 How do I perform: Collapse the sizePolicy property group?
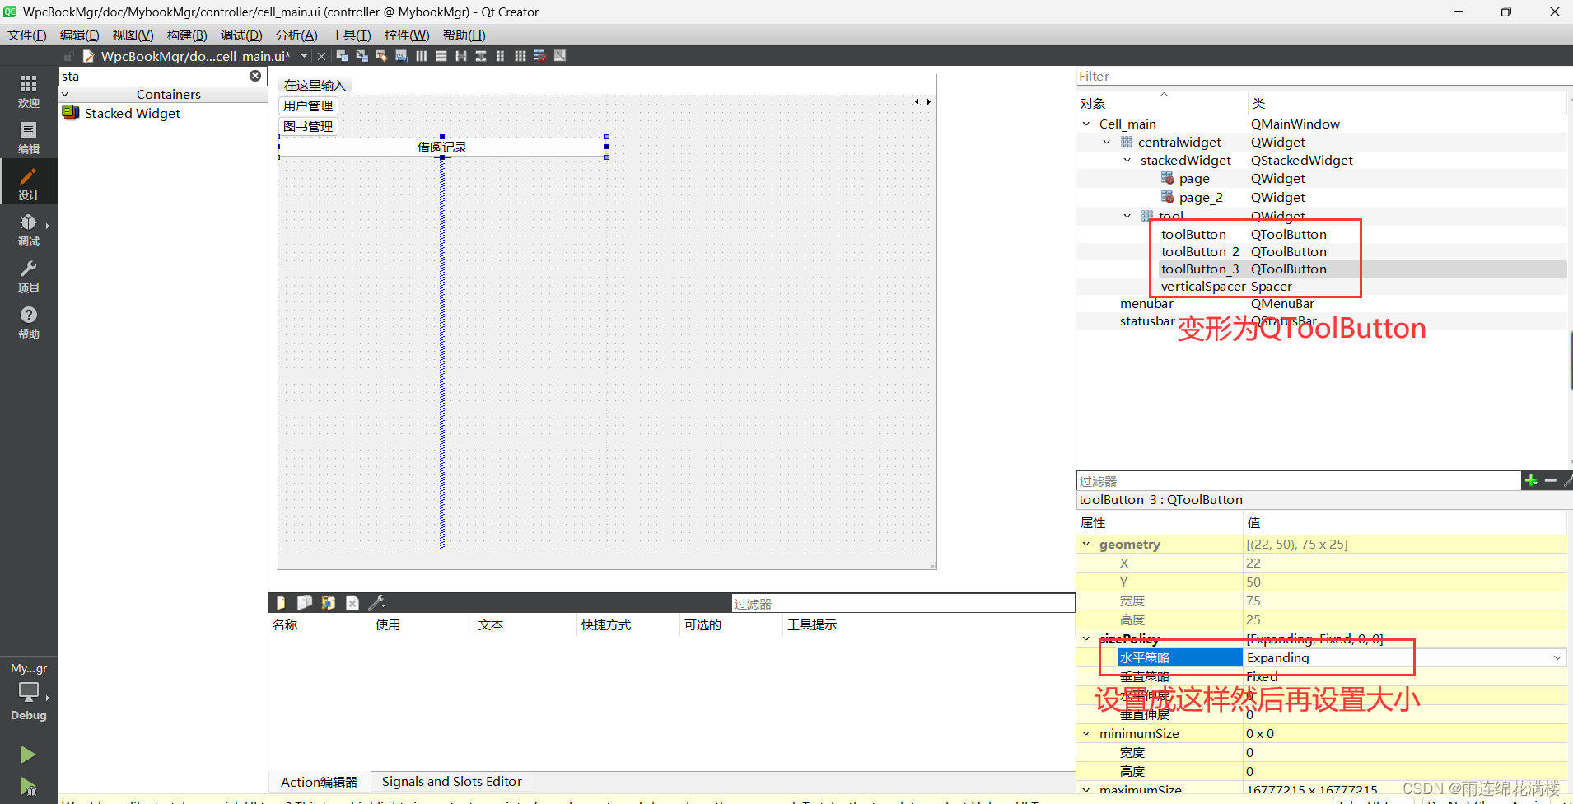click(x=1086, y=638)
